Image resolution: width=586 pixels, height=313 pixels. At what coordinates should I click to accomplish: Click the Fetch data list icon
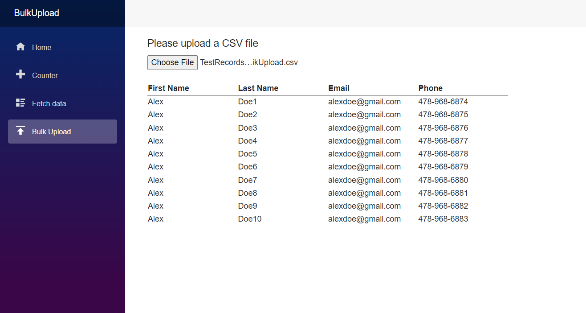20,103
